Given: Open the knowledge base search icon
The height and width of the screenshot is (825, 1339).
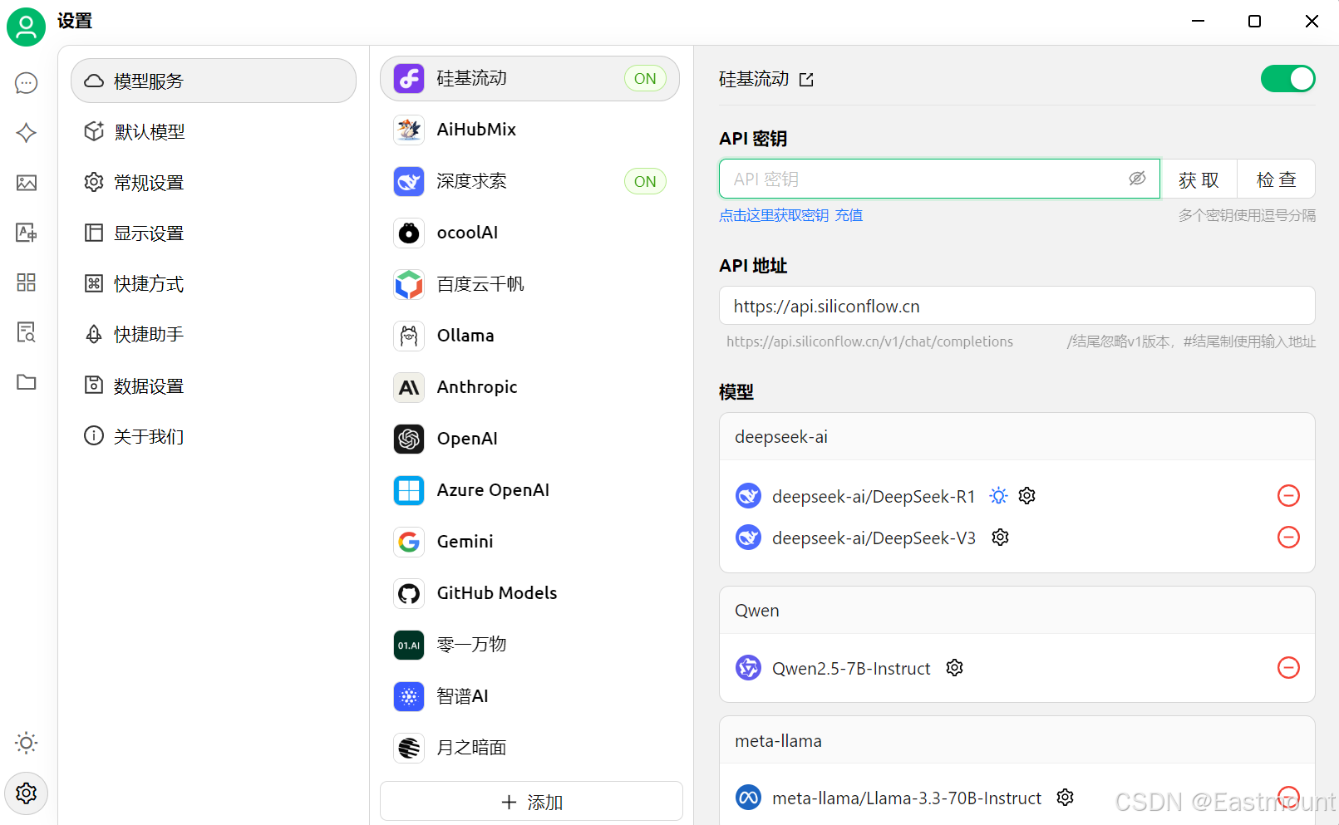Looking at the screenshot, I should coord(27,332).
